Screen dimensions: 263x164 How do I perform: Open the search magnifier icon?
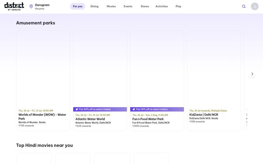[244, 6]
